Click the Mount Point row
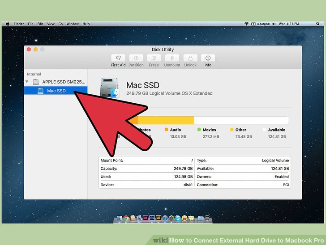326x245 pixels. pyautogui.click(x=146, y=161)
